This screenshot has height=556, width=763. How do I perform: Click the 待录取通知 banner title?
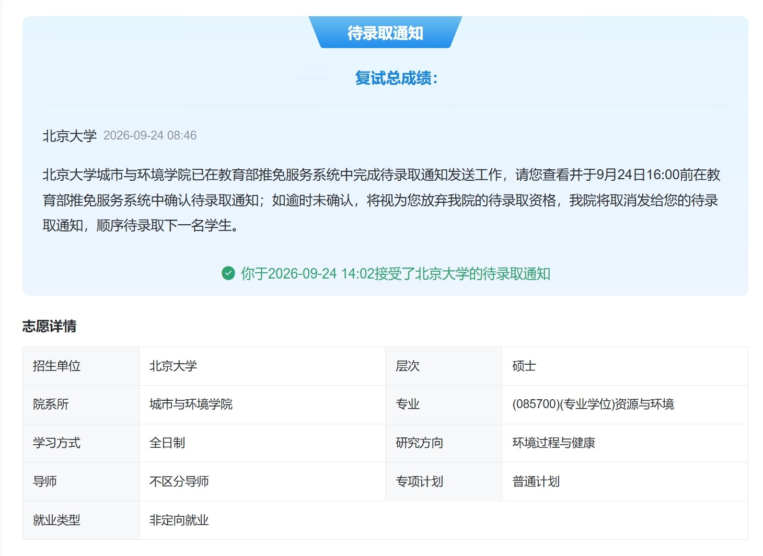pos(385,33)
